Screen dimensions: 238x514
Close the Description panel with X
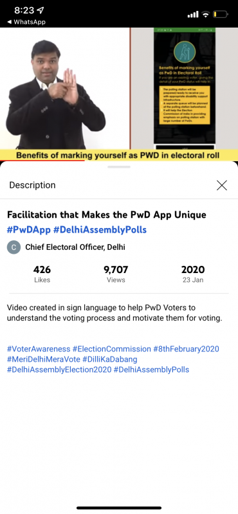[x=221, y=185]
